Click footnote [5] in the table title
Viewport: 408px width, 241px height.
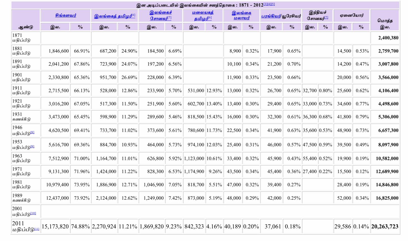click(273, 4)
